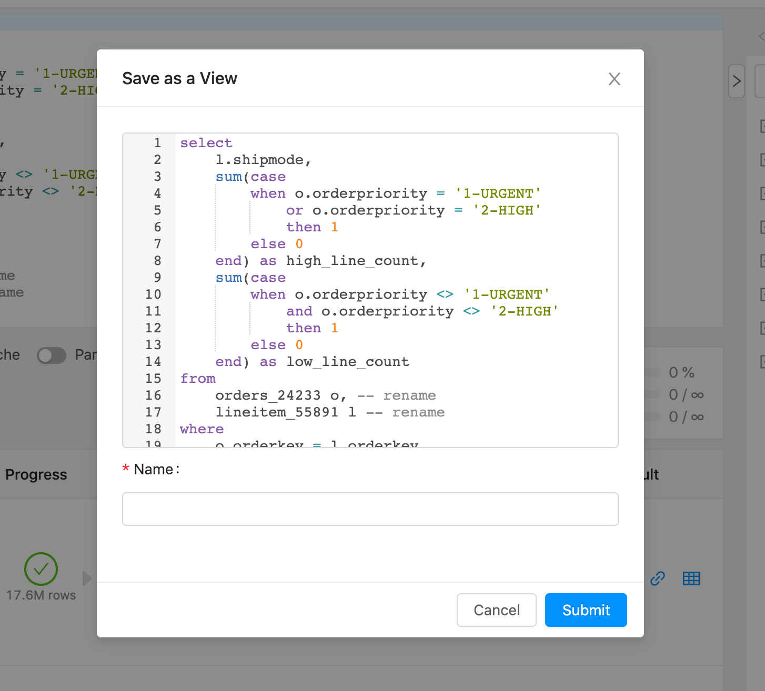Cancel the Save as a View dialog

(x=496, y=610)
